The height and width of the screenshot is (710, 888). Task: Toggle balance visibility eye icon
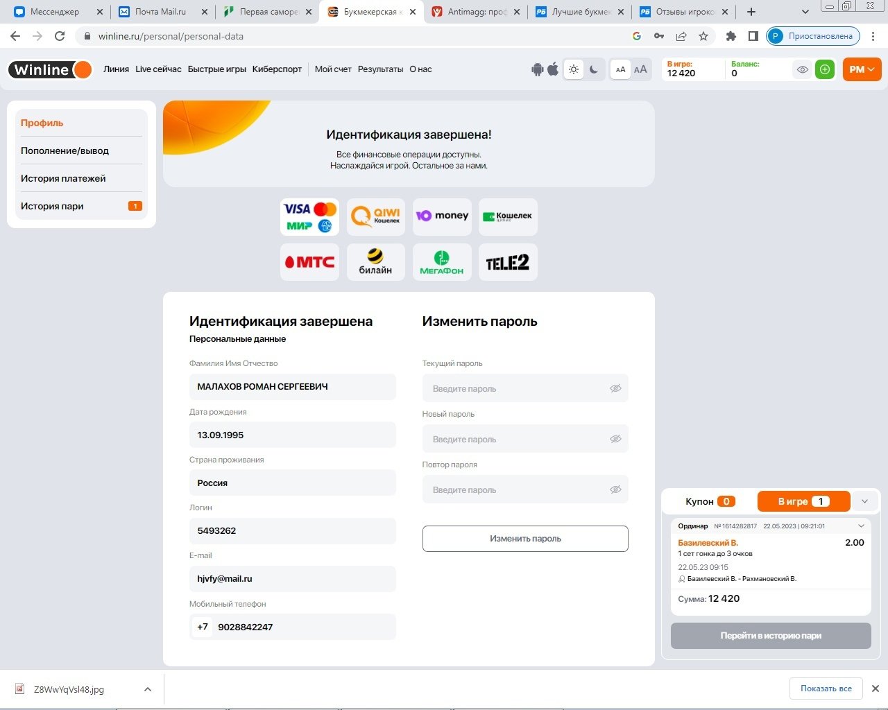point(802,69)
